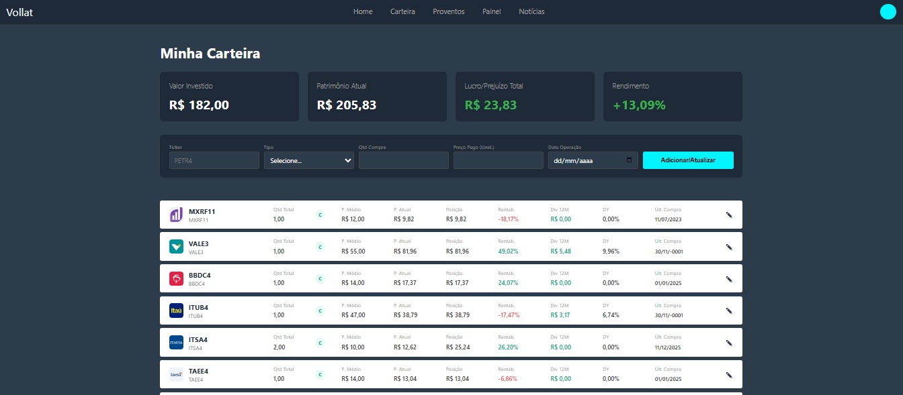Go to the Proventos menu item
The height and width of the screenshot is (395, 903).
(449, 11)
